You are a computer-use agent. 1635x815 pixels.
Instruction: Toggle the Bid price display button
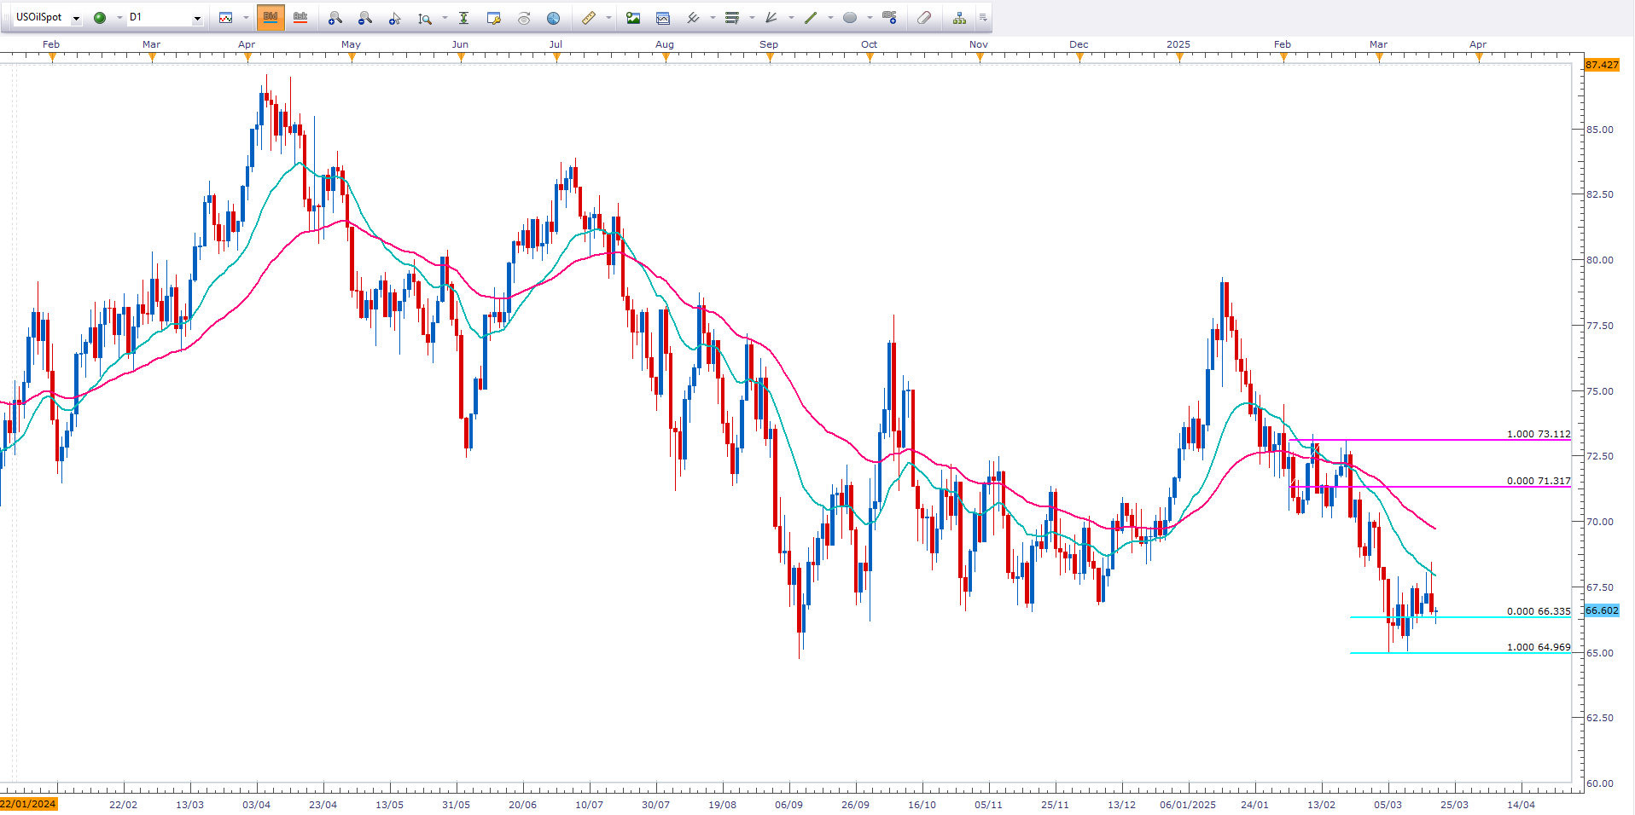coord(271,18)
